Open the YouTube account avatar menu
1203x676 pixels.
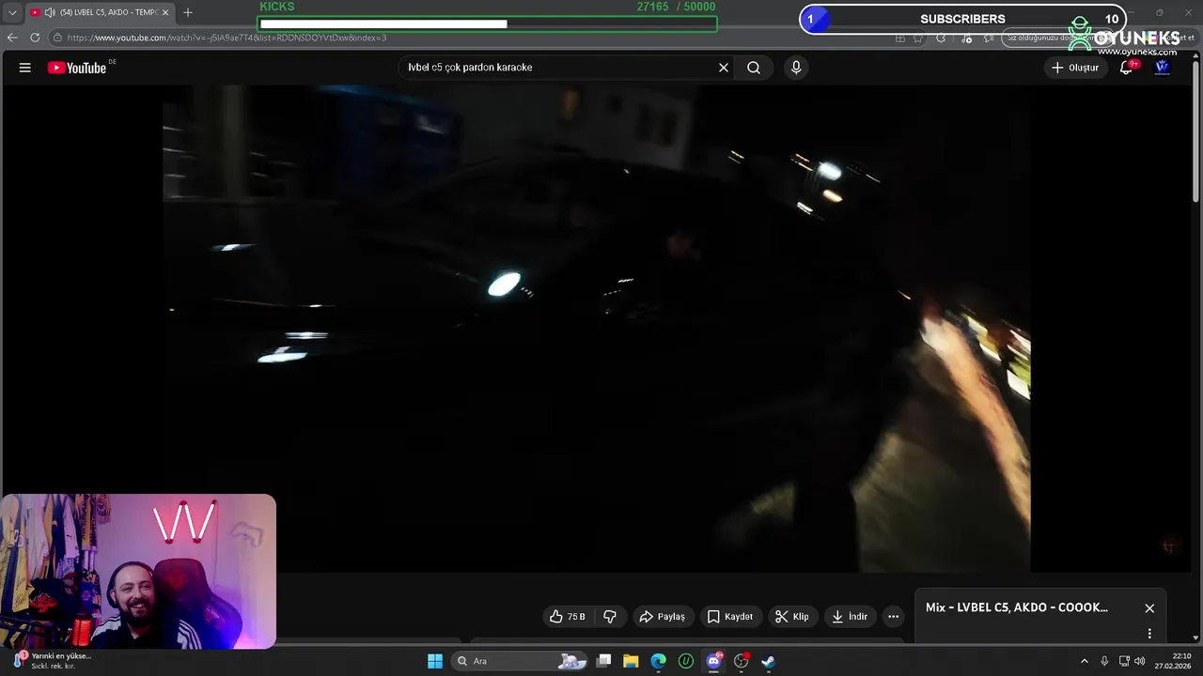(1163, 68)
